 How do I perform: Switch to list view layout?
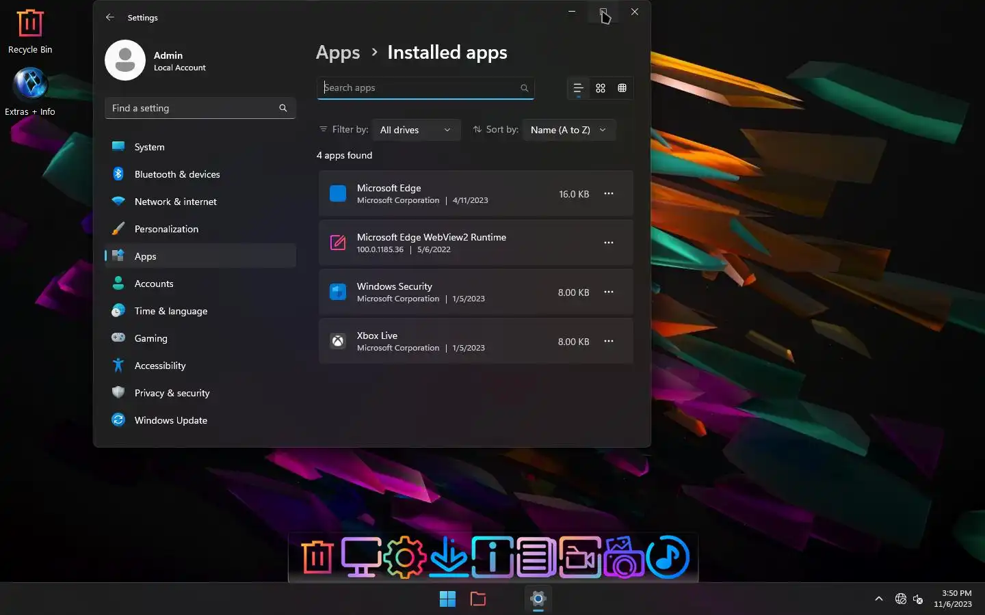(578, 88)
